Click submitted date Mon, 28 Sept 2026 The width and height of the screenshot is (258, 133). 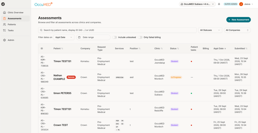(241, 77)
